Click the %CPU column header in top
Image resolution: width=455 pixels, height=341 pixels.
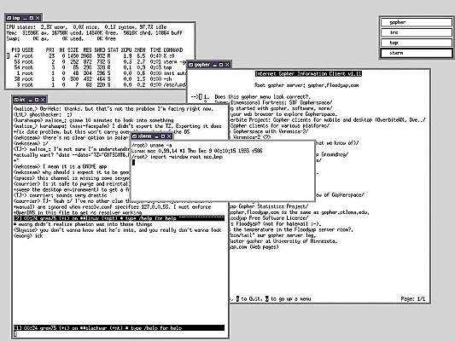[126, 50]
